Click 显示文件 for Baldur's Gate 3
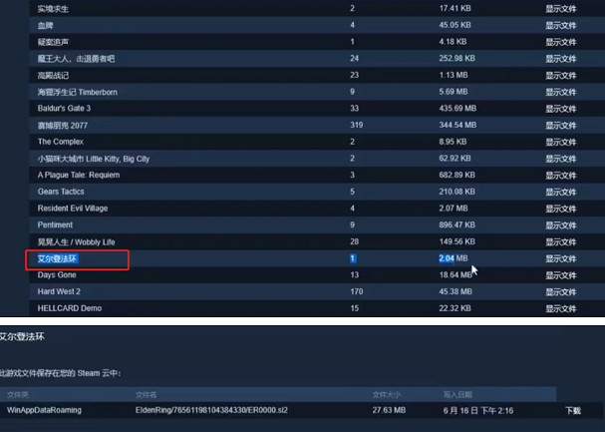The height and width of the screenshot is (432, 605). tap(560, 108)
